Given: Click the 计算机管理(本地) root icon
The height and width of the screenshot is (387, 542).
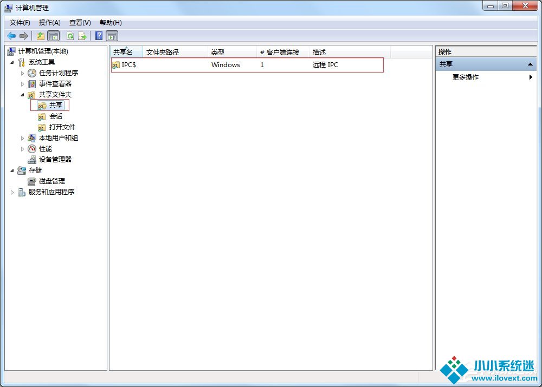Looking at the screenshot, I should click(x=11, y=51).
